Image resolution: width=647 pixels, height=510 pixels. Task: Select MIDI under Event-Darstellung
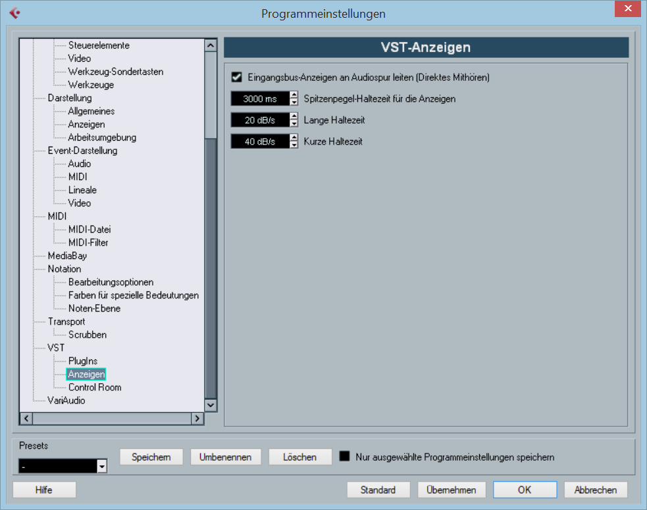tap(78, 177)
